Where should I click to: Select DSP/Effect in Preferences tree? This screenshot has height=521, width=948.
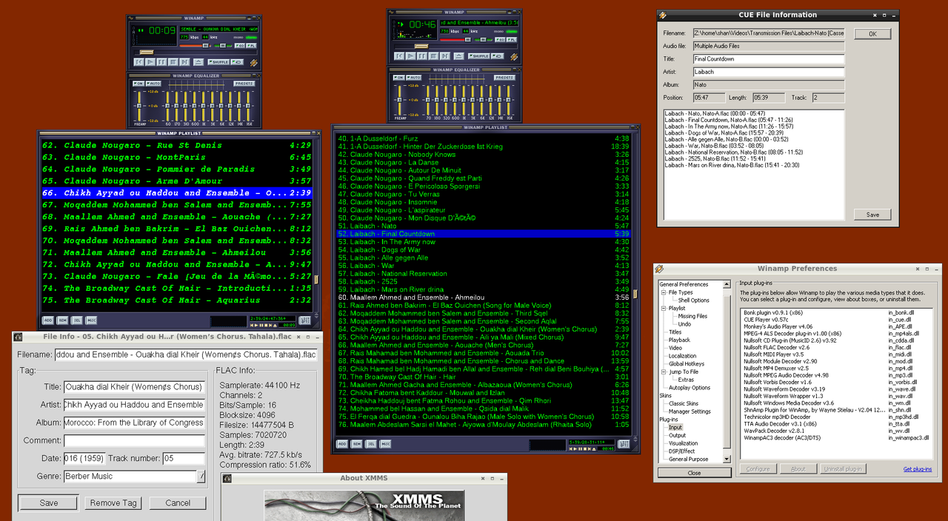tap(681, 451)
